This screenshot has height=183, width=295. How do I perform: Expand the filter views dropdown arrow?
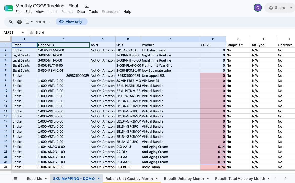point(32,22)
